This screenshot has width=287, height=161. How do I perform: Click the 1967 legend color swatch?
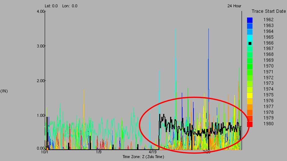[x=250, y=49]
